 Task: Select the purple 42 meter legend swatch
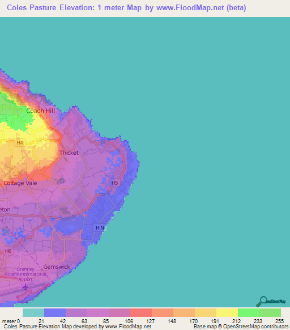coord(76,313)
